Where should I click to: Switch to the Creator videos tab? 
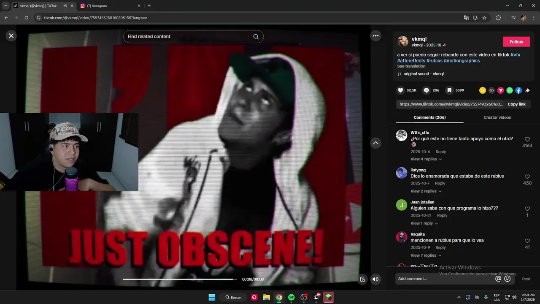point(497,117)
